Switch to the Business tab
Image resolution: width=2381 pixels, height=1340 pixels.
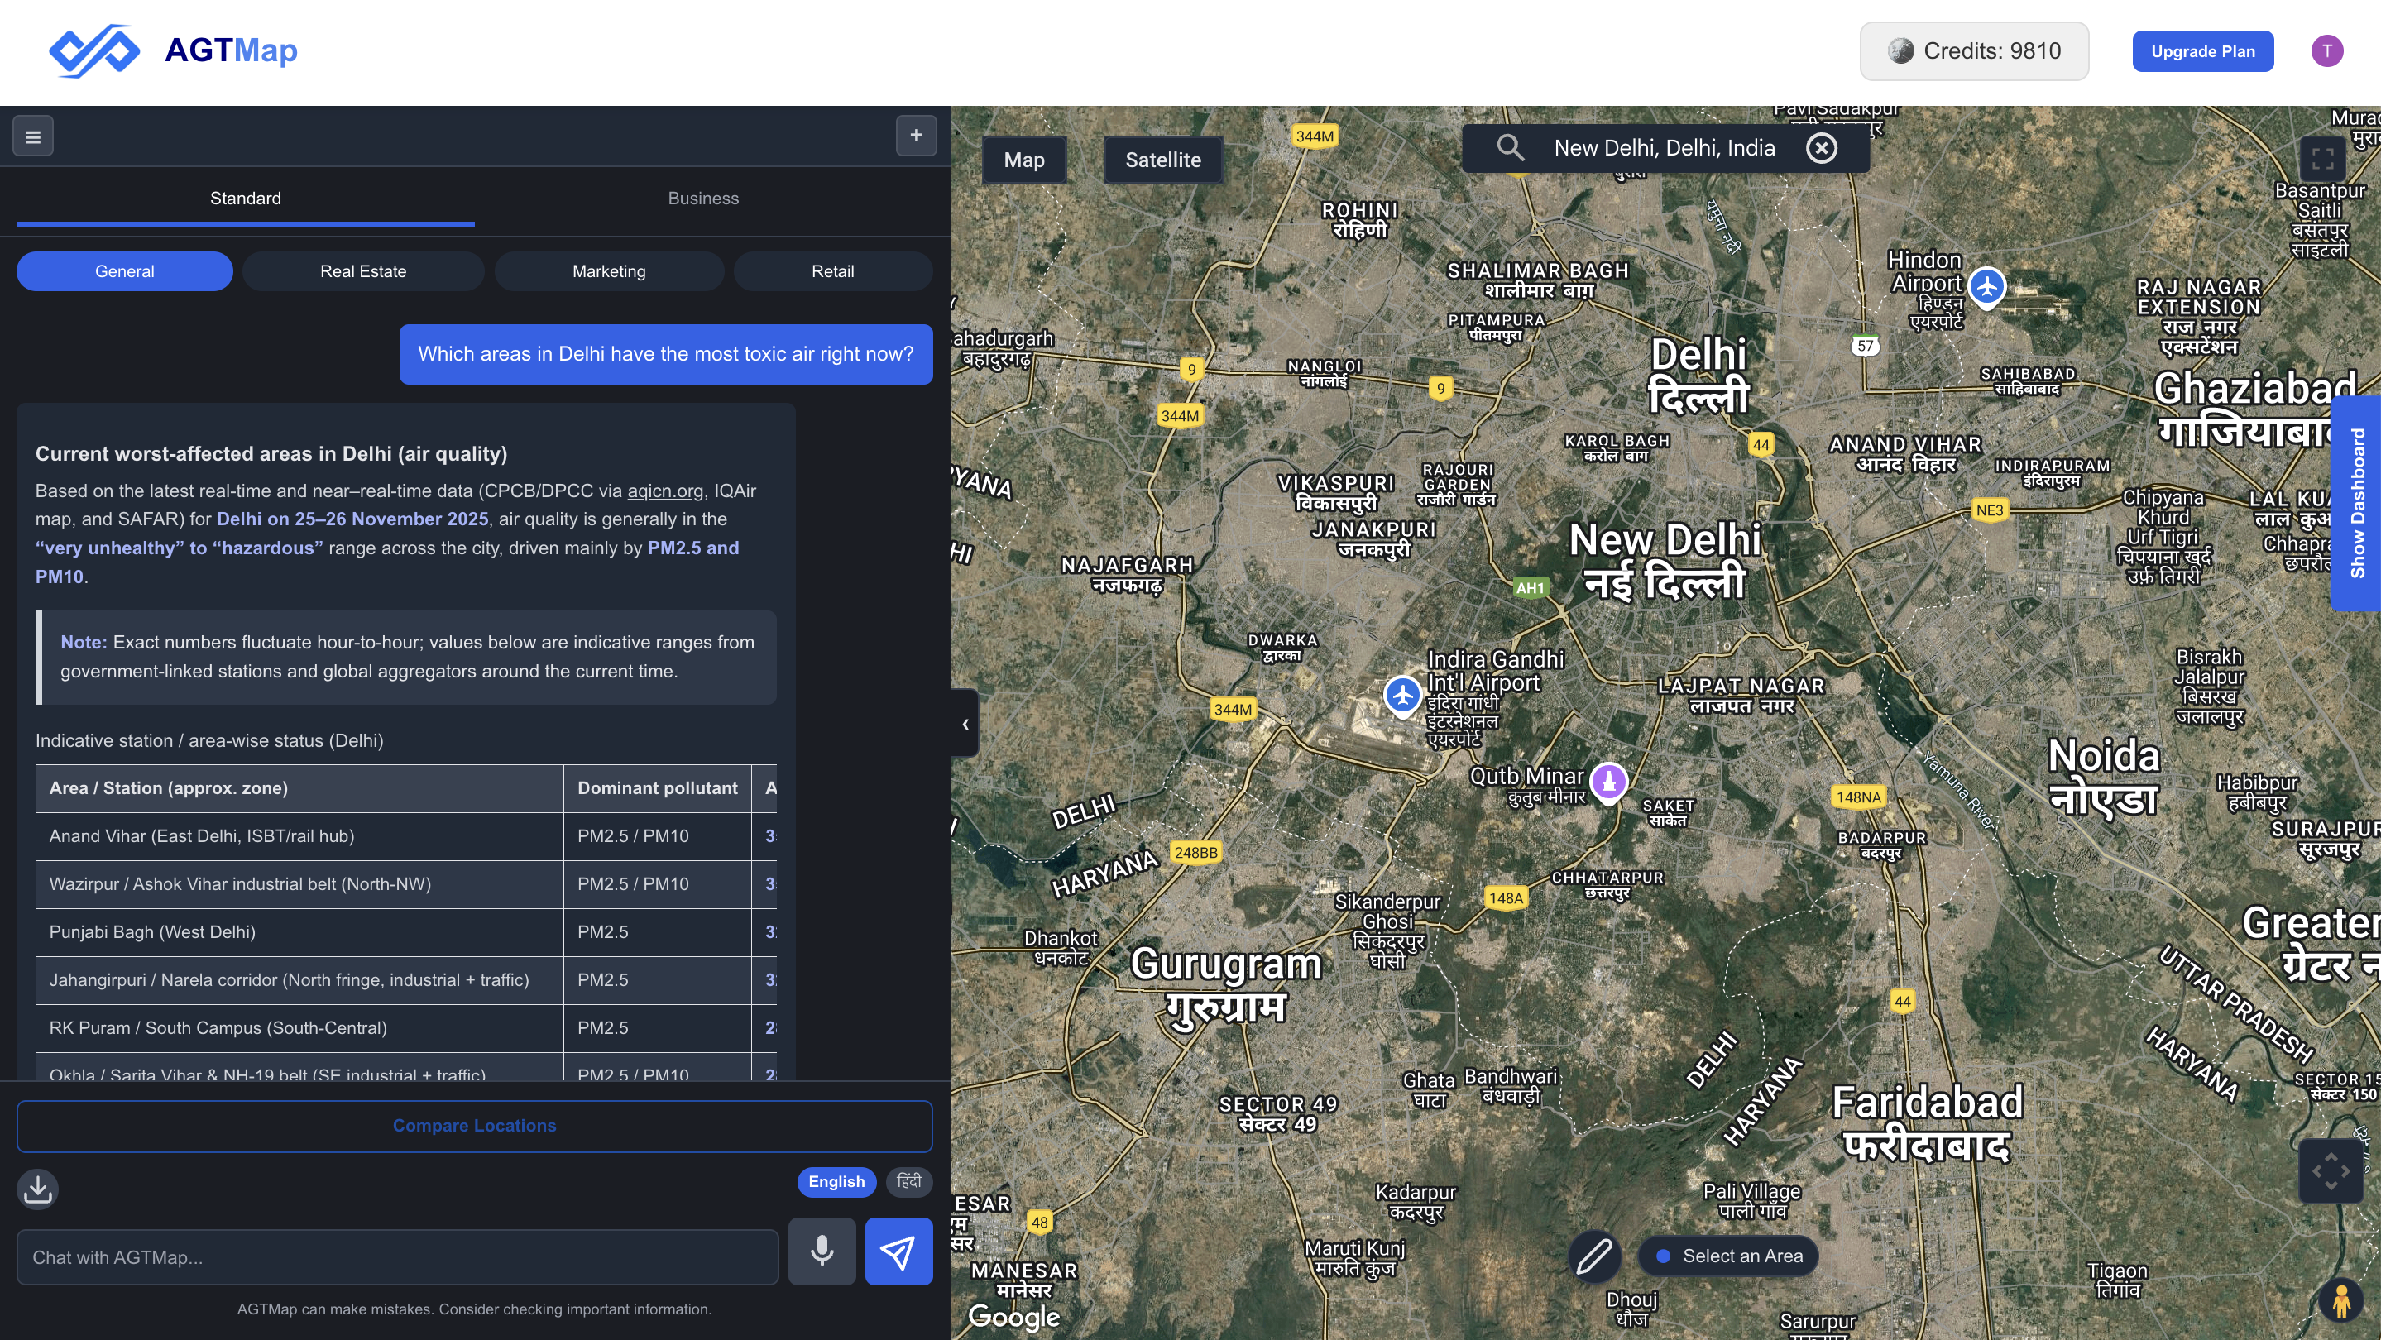[703, 199]
